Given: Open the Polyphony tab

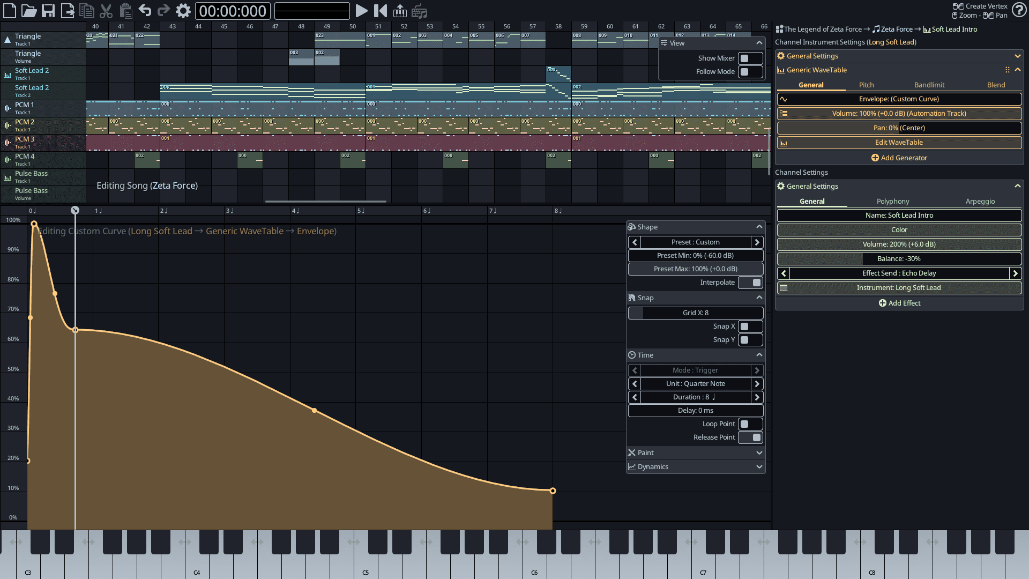Looking at the screenshot, I should tap(892, 201).
